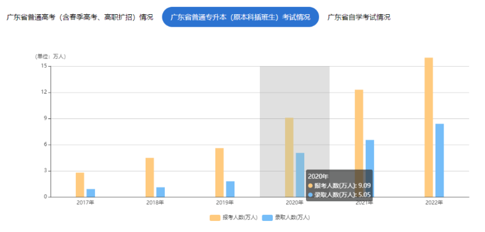Click the 2022年 x-axis label
The image size is (485, 232).
(434, 202)
